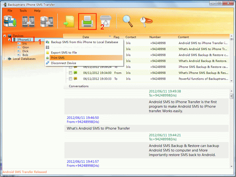This screenshot has height=177, width=236.
Task: Select contact Iris in the device tree
Action: [x=24, y=44]
